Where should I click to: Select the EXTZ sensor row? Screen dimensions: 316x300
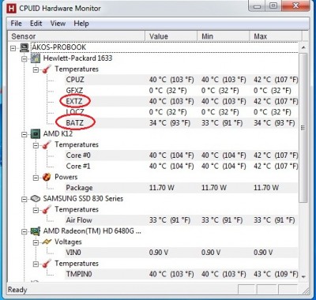click(x=182, y=101)
